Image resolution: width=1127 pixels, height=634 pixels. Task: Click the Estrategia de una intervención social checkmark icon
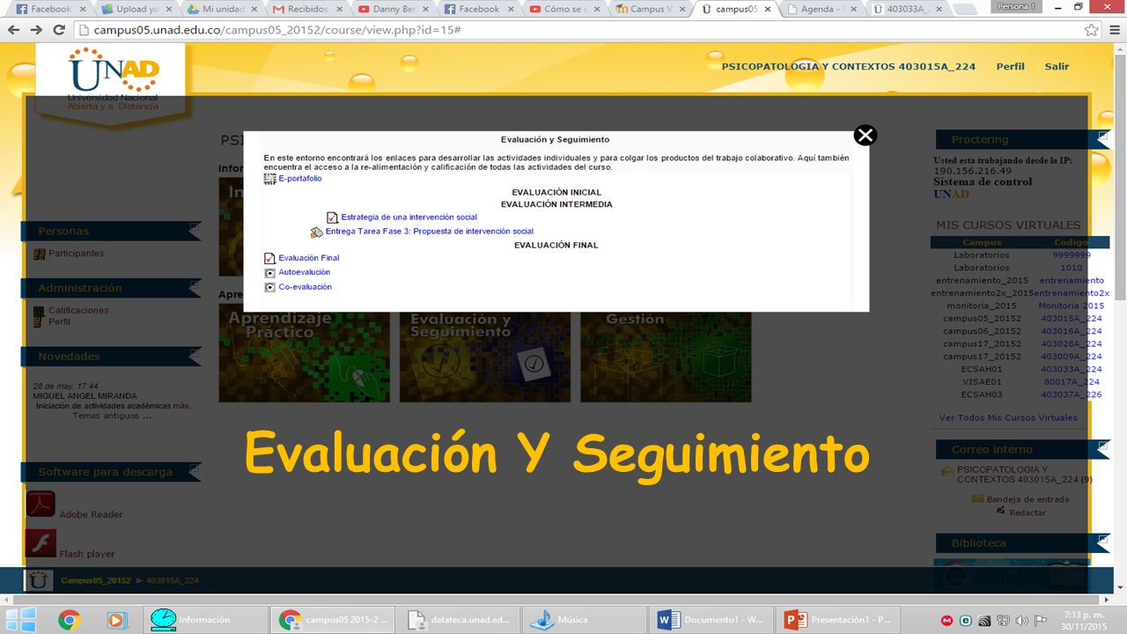coord(332,217)
